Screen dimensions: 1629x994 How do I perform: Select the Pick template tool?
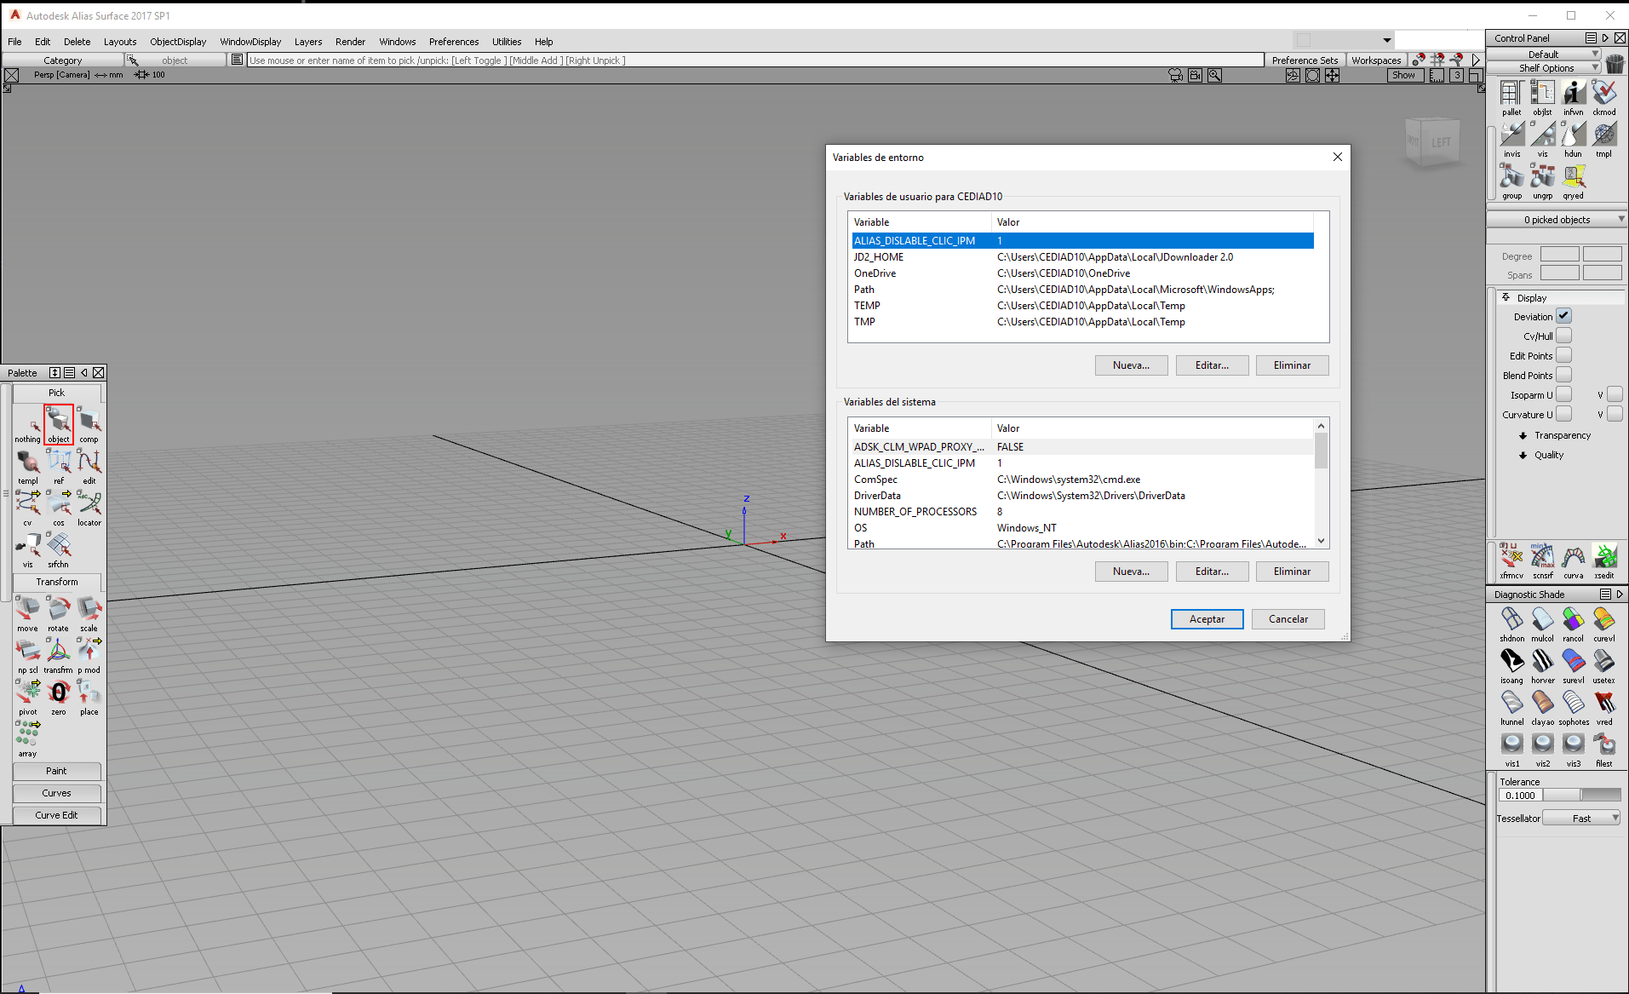pyautogui.click(x=28, y=465)
